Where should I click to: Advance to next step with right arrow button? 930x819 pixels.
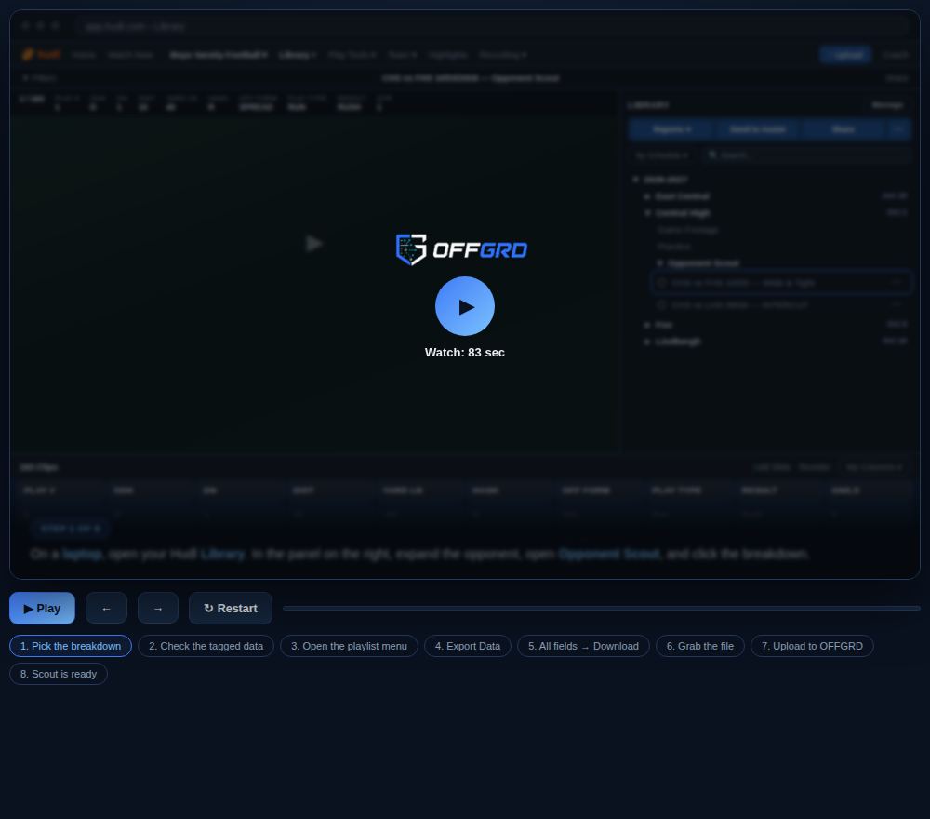click(x=158, y=609)
